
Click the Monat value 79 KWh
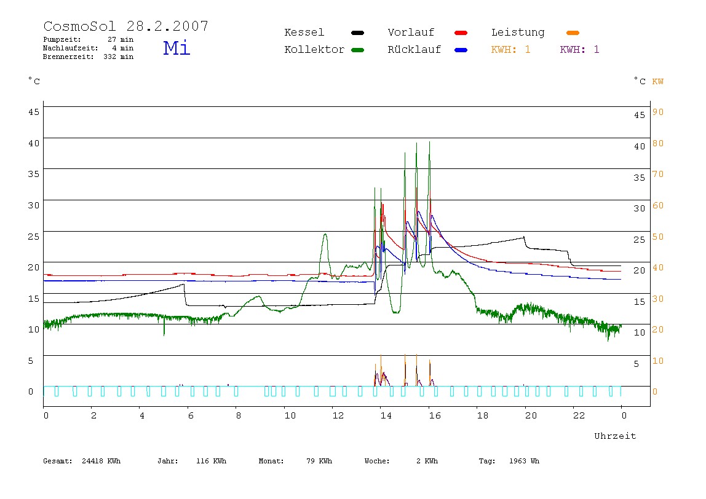click(319, 461)
